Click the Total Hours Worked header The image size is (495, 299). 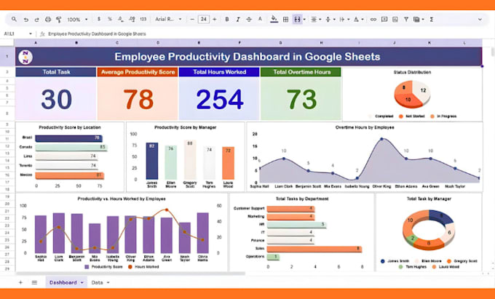pos(219,72)
